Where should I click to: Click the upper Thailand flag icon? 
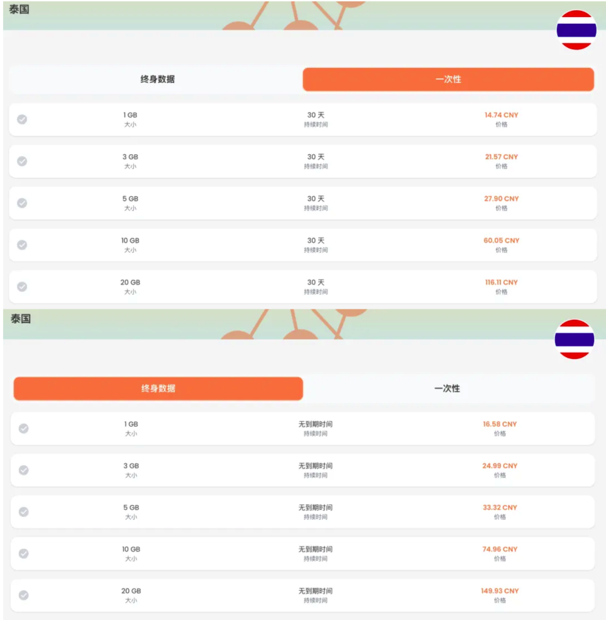tap(576, 30)
